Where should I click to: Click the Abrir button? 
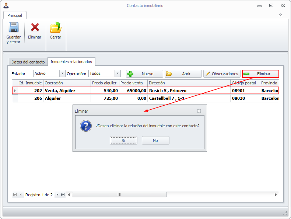183,74
